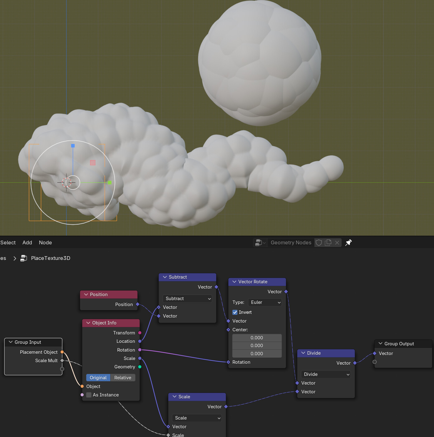Click the Vector Rotate output Vector socket
The height and width of the screenshot is (437, 434).
286,292
